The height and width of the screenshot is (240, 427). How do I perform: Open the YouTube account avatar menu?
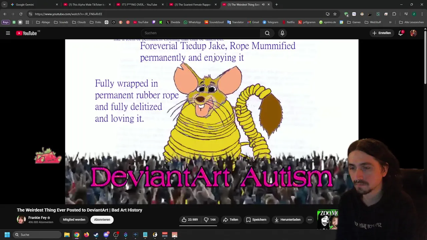[413, 33]
